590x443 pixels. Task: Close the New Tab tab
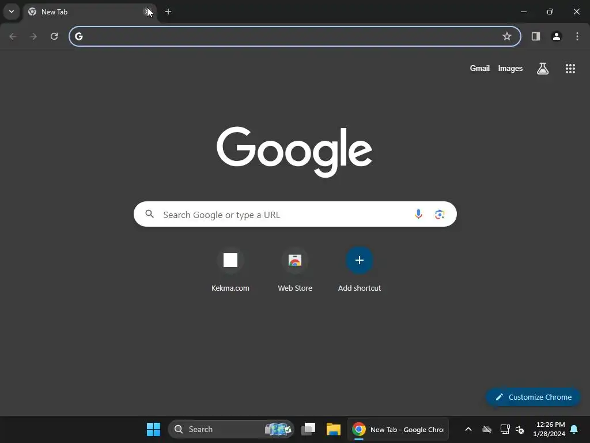(147, 12)
